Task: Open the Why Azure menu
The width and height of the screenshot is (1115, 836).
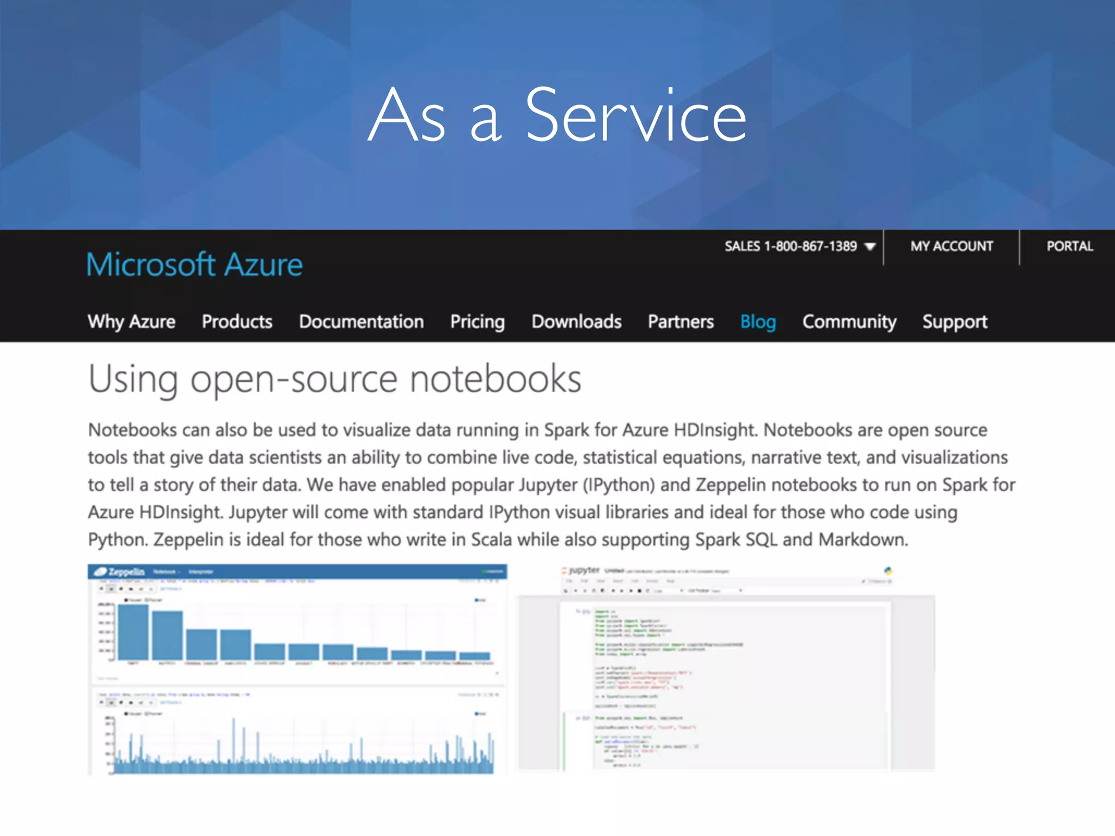Action: click(131, 322)
